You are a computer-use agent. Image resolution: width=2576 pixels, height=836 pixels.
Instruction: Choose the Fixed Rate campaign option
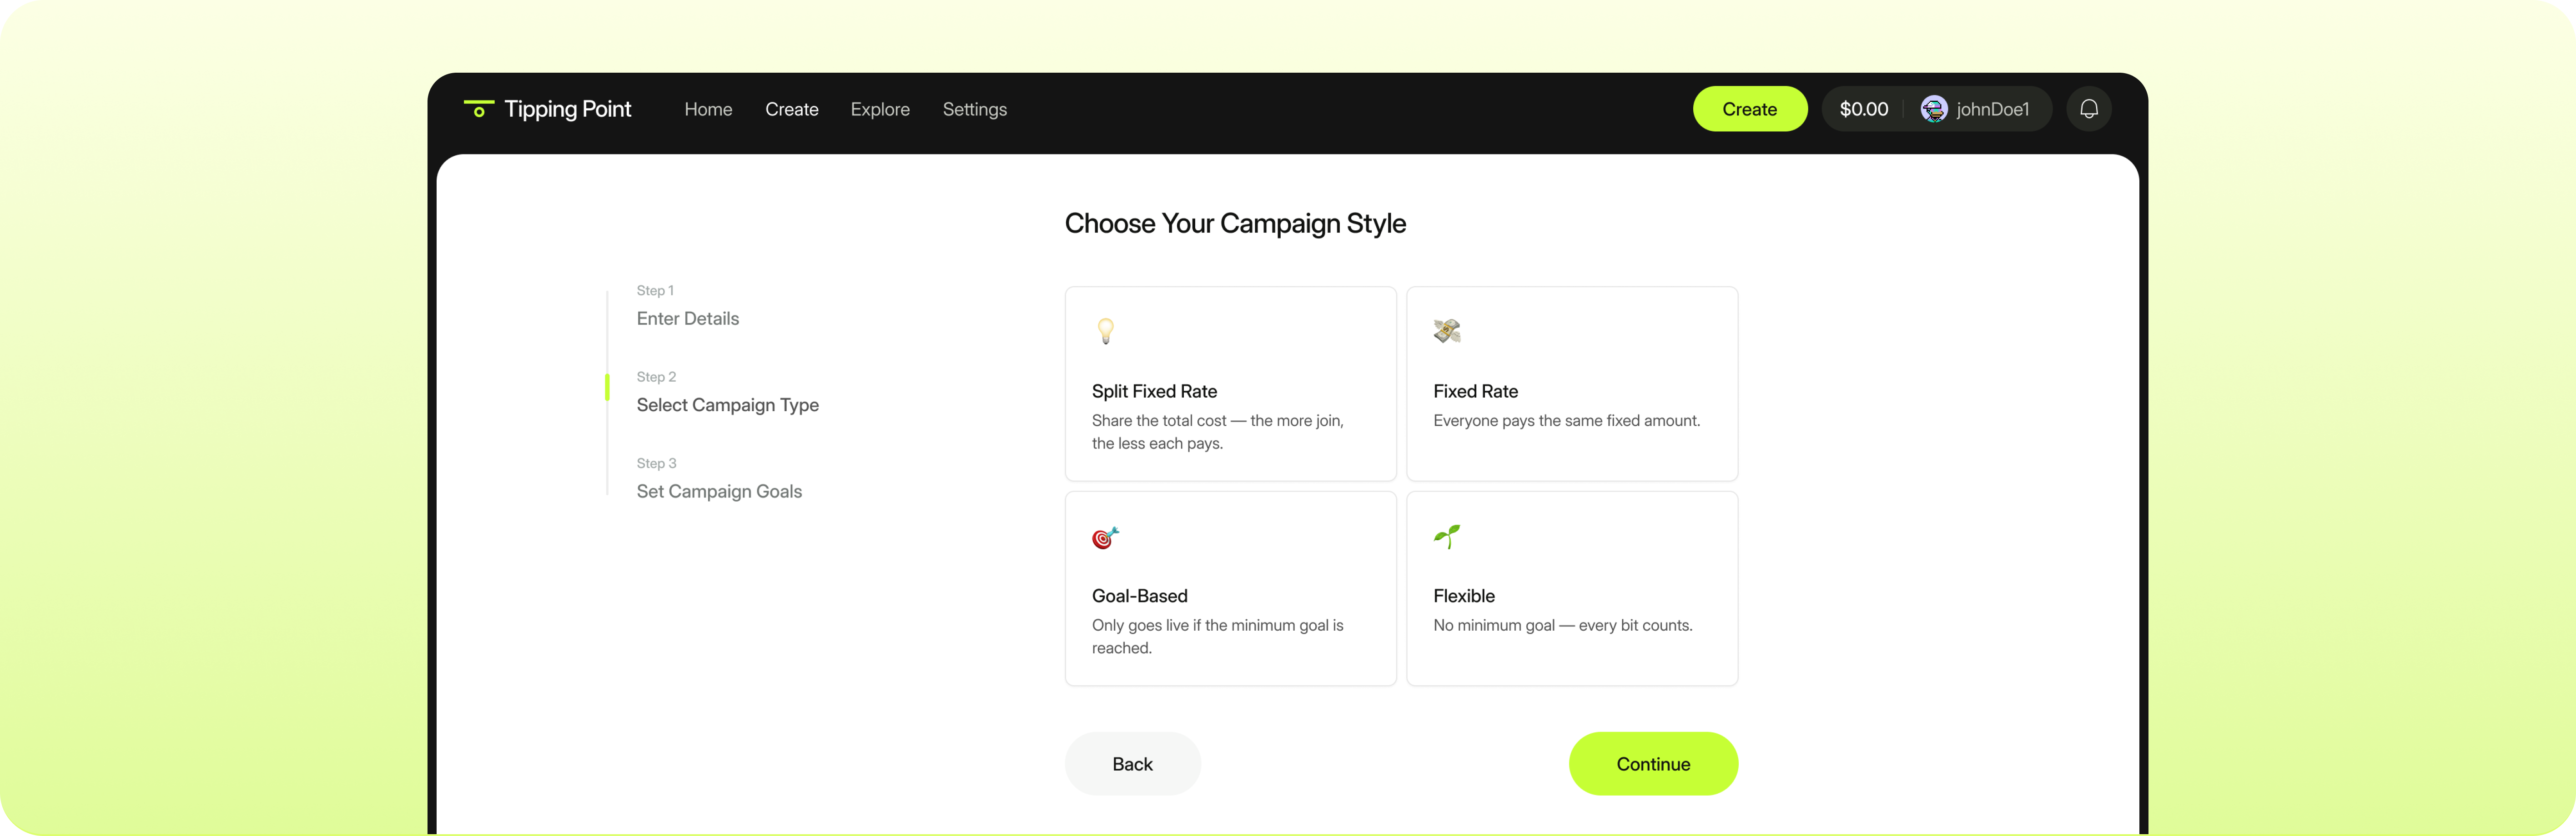[1571, 384]
